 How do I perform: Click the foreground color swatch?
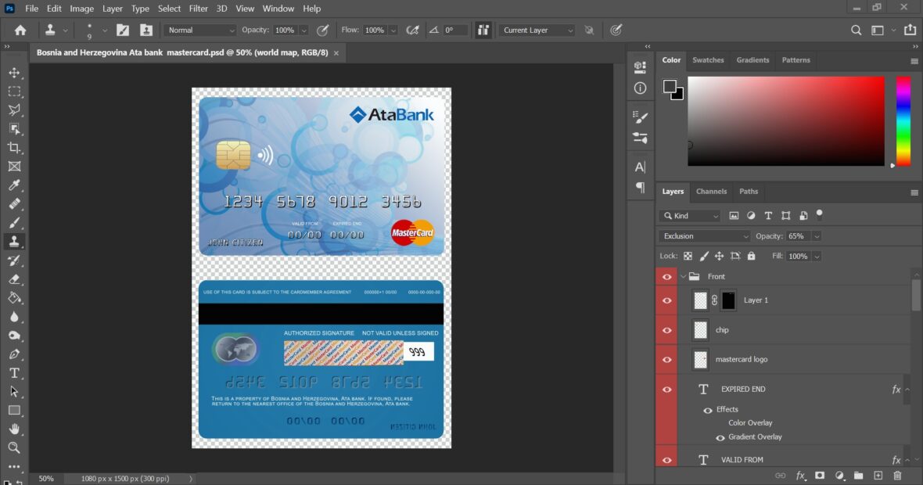click(670, 87)
